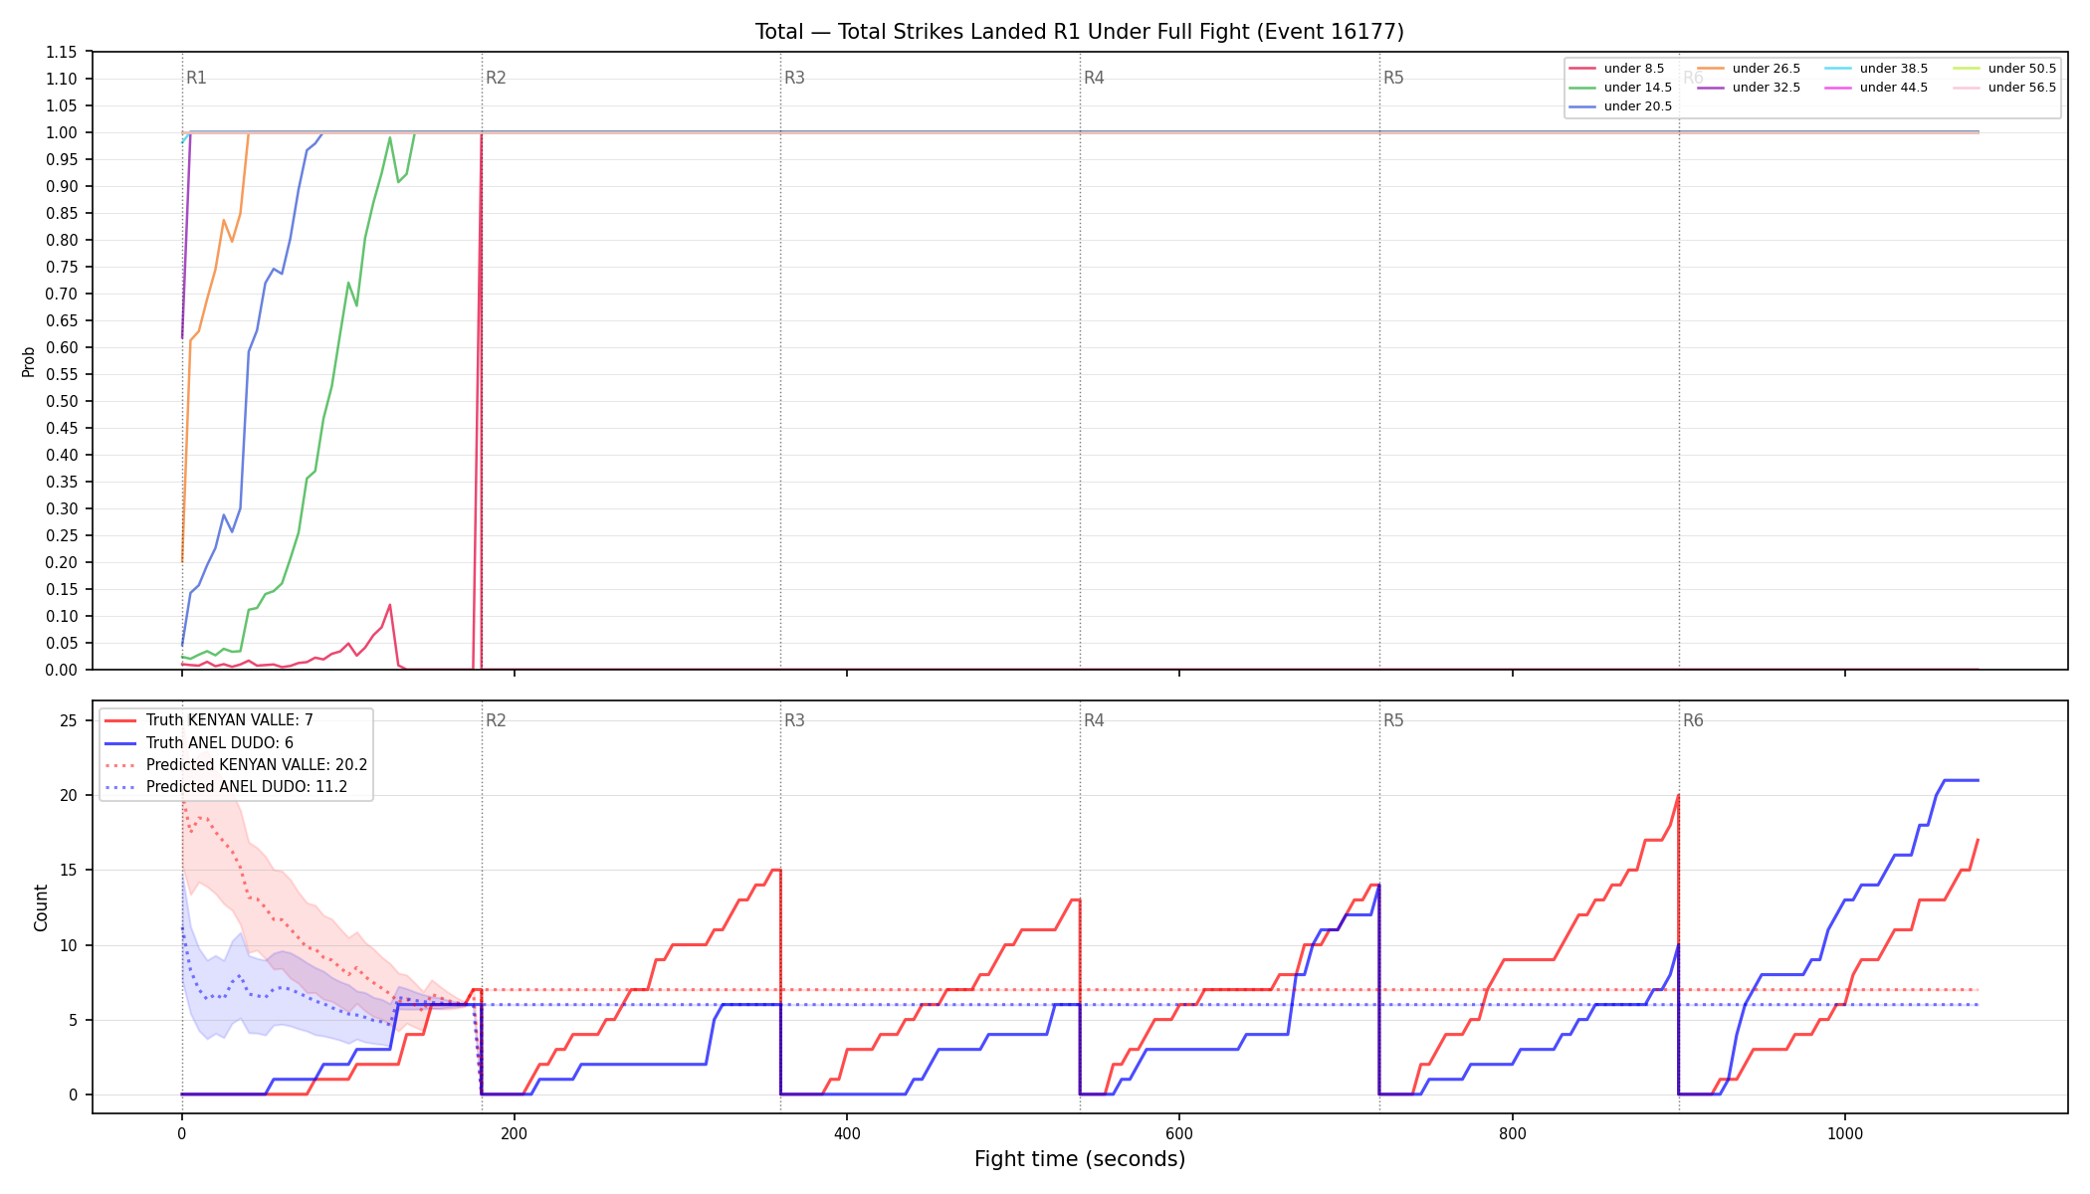The width and height of the screenshot is (2090, 1194).
Task: Click the "Fight time (seconds)" axis label
Action: coord(1080,1159)
